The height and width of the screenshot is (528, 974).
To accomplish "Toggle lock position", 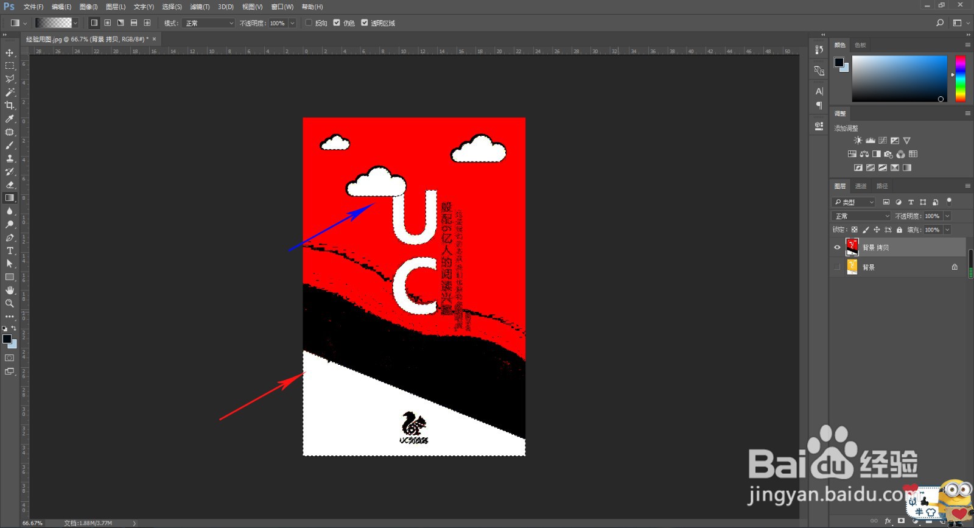I will 877,230.
